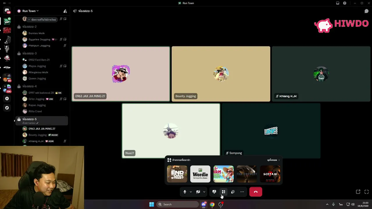Show all activities via ดูทั้งหมด link
Viewport: 372px width, 209px height.
273,160
